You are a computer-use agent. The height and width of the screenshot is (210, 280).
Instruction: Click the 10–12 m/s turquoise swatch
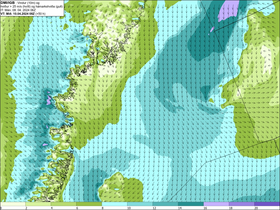coord(140,204)
